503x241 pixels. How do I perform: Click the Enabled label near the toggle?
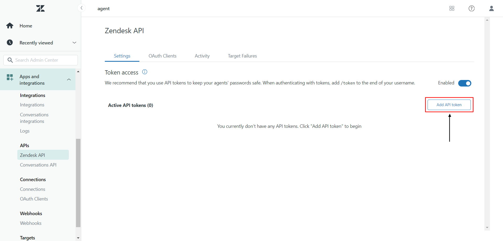click(446, 83)
